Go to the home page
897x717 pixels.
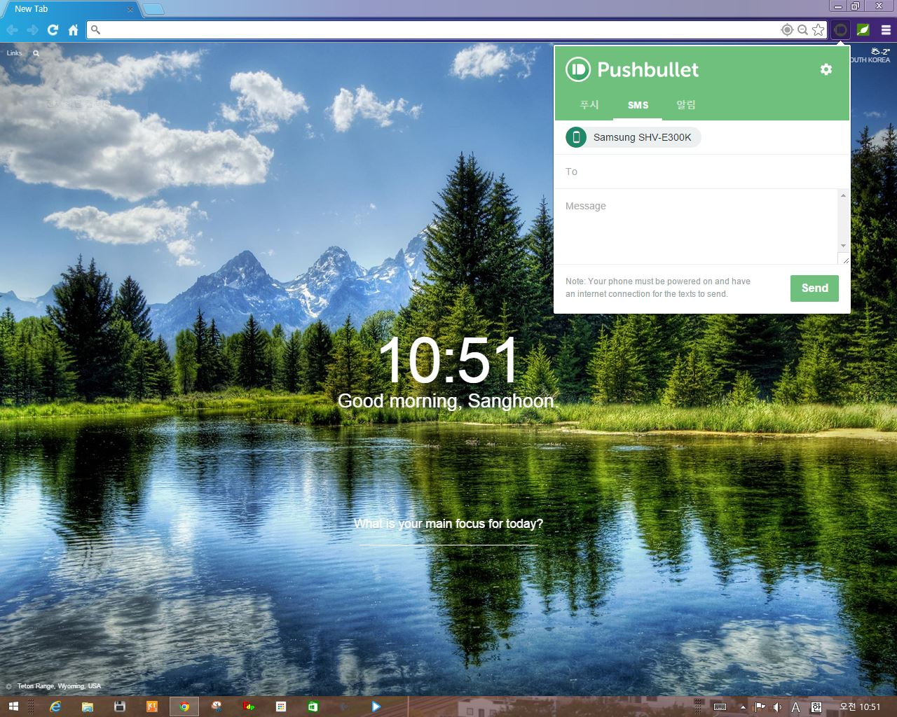coord(73,29)
